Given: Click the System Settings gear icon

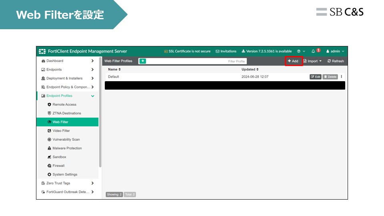Looking at the screenshot, I should 49,174.
